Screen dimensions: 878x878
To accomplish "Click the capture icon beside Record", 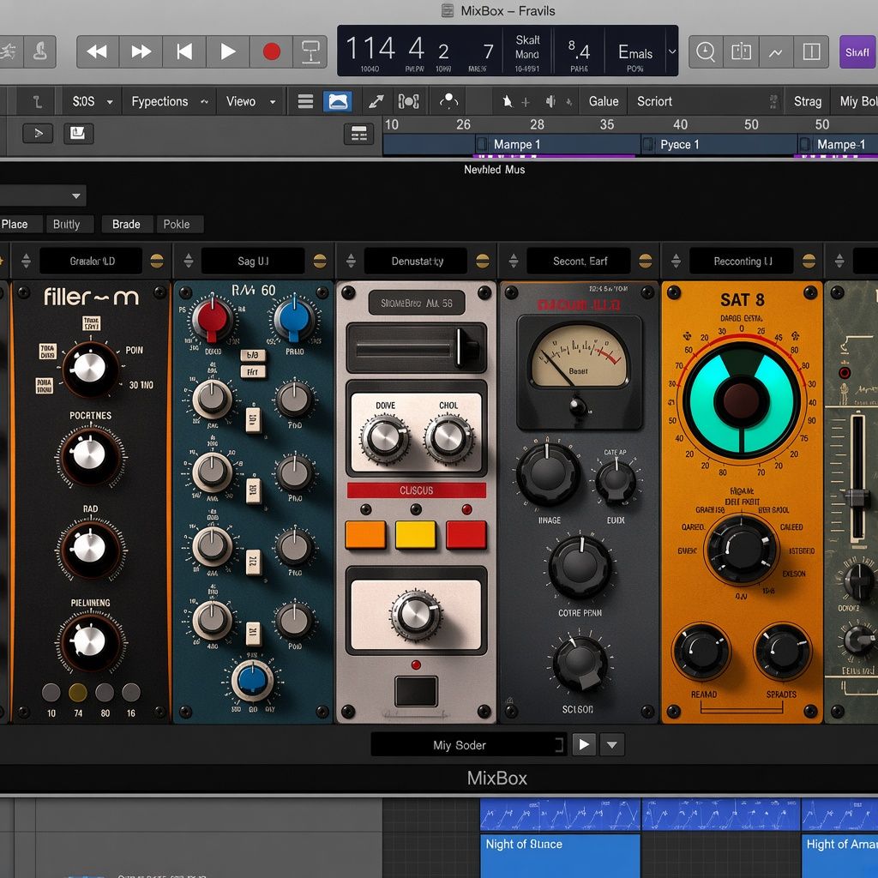I will point(310,52).
